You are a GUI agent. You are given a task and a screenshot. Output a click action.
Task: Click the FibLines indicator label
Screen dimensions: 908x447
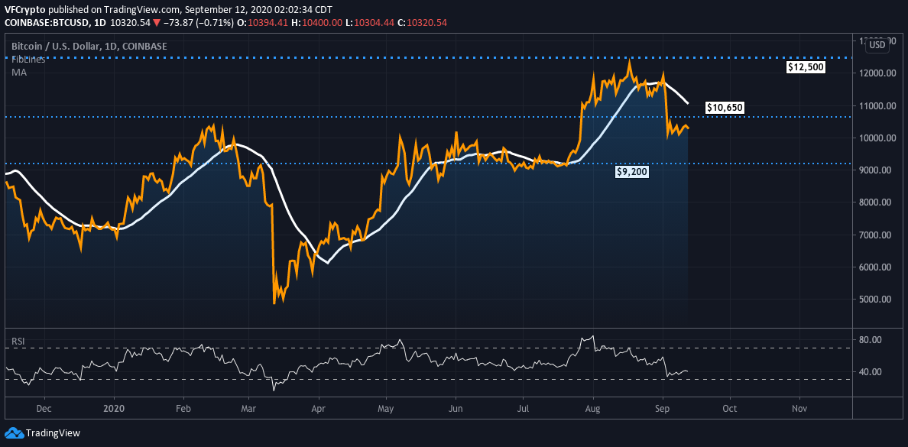pyautogui.click(x=28, y=59)
